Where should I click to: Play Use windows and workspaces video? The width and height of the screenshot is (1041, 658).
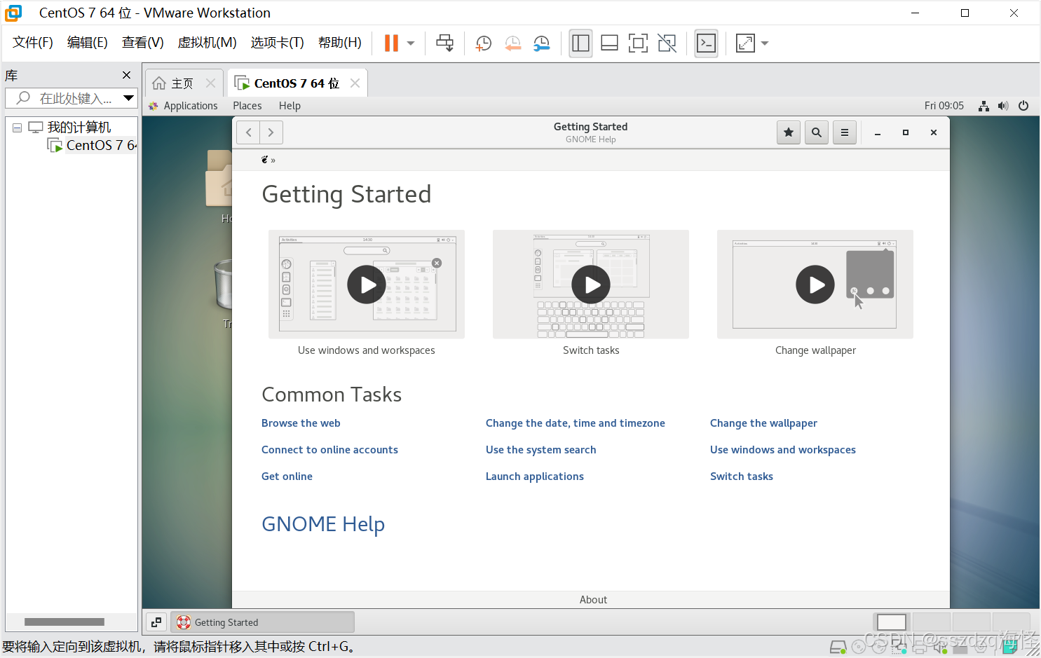click(x=367, y=285)
